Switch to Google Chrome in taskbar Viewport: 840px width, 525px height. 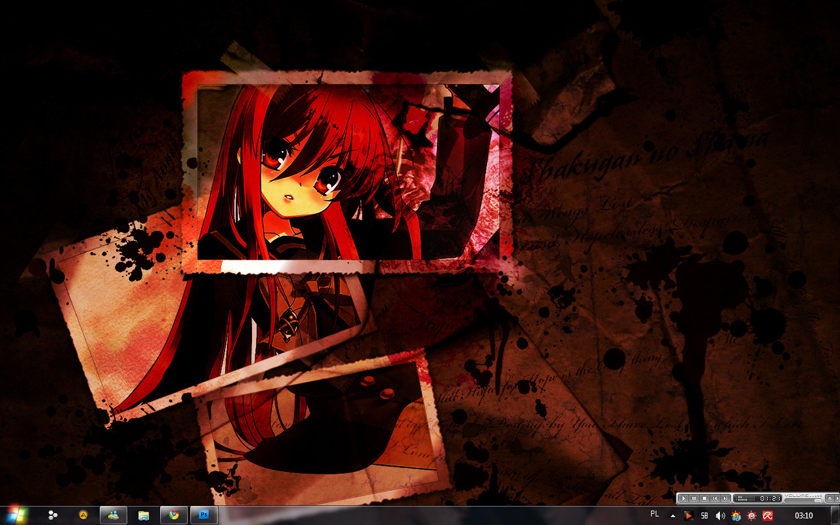pos(174,515)
